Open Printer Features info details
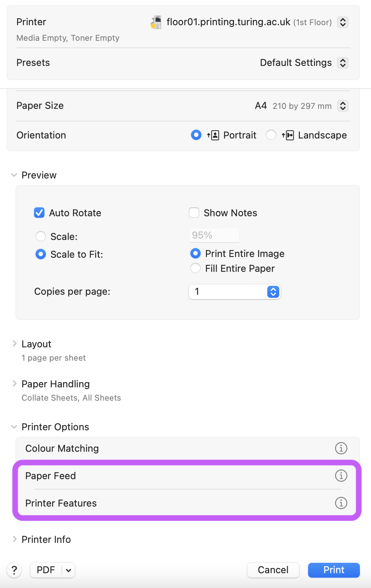The width and height of the screenshot is (371, 588). 341,503
